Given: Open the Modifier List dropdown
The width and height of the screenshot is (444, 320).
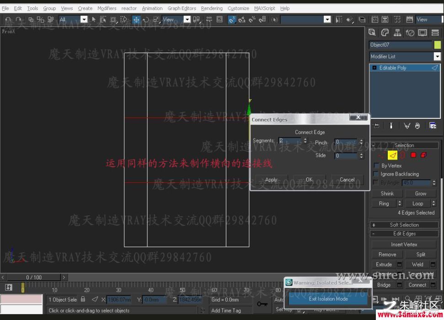Looking at the screenshot, I should [437, 56].
